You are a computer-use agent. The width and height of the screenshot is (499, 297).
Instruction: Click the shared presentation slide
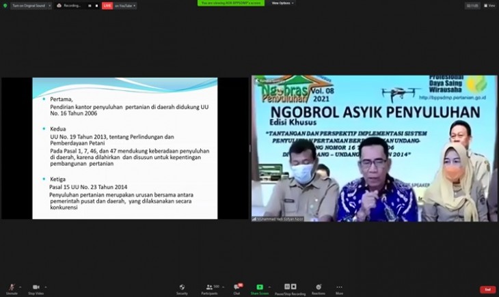pos(124,148)
